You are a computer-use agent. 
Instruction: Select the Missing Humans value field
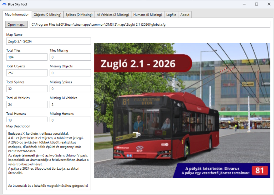(70, 119)
